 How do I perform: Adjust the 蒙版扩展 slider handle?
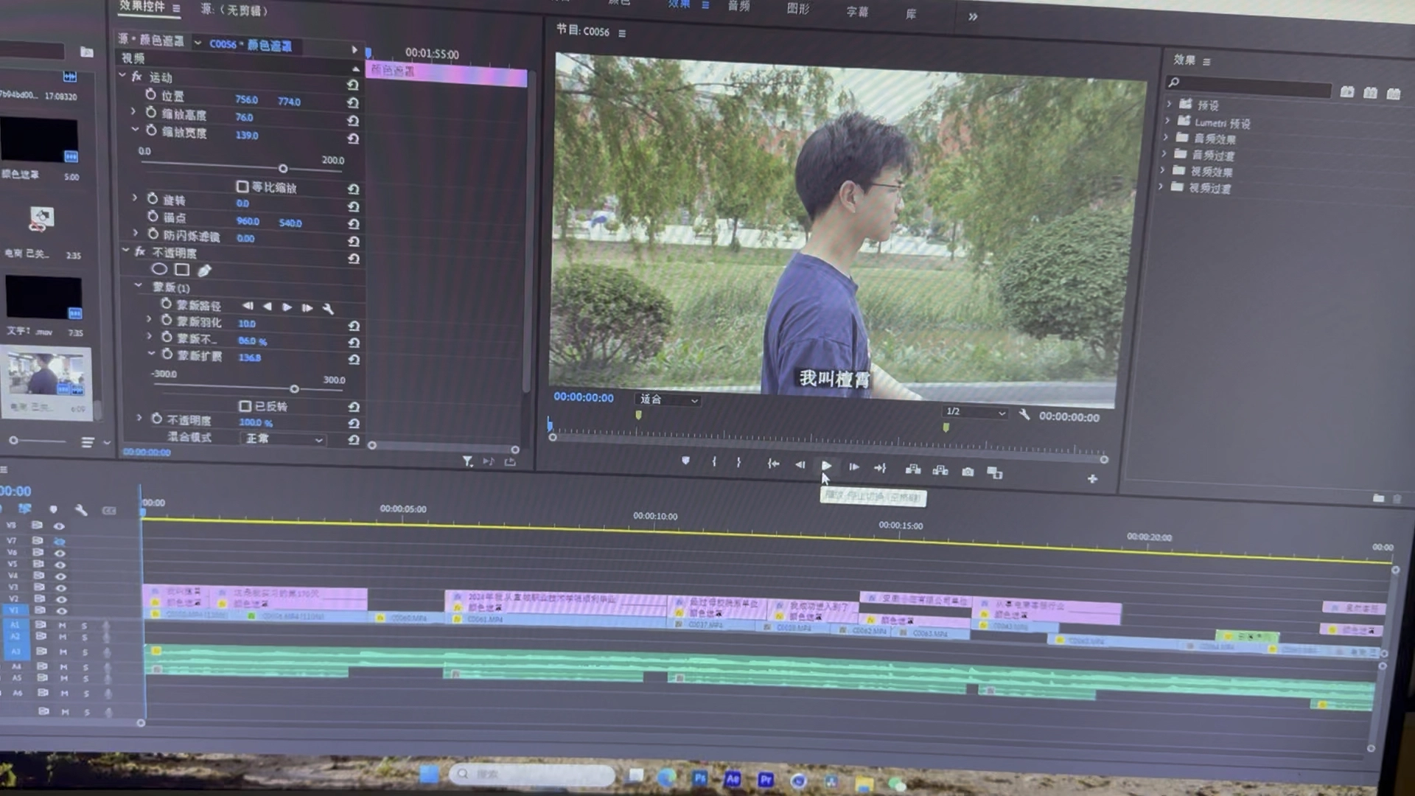(294, 388)
